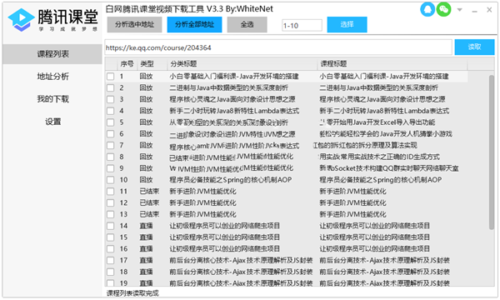
Task: Click 直播 type cell in row 15
Action: point(146,237)
